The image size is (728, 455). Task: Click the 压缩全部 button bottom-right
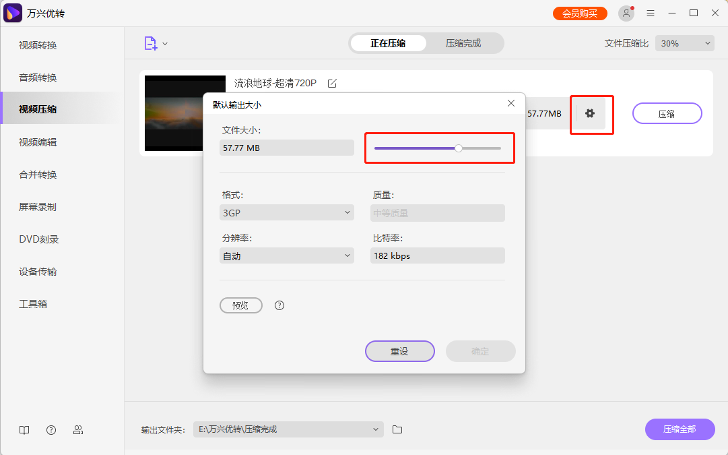click(x=680, y=429)
